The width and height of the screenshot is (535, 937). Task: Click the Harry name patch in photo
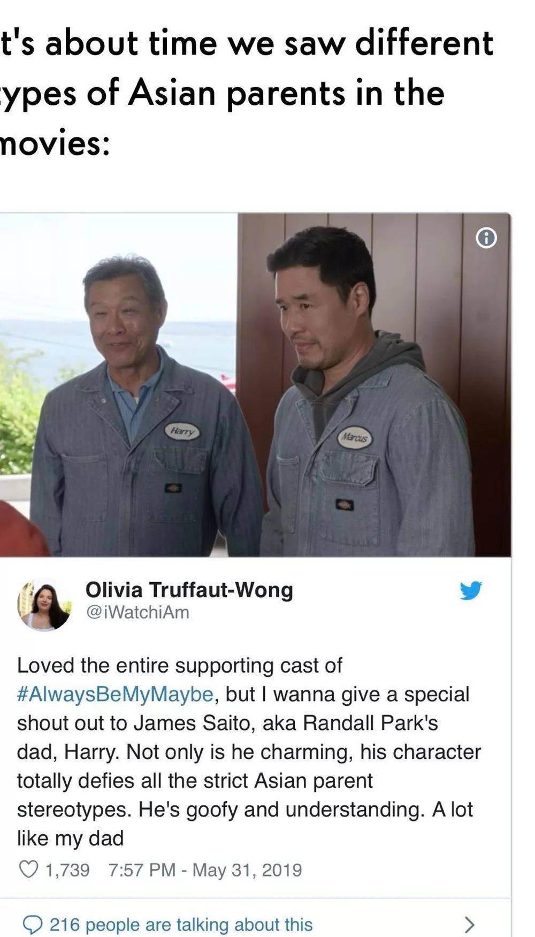[182, 430]
